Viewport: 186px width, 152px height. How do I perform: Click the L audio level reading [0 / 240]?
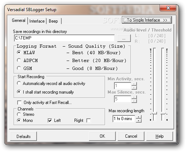[x=157, y=36]
